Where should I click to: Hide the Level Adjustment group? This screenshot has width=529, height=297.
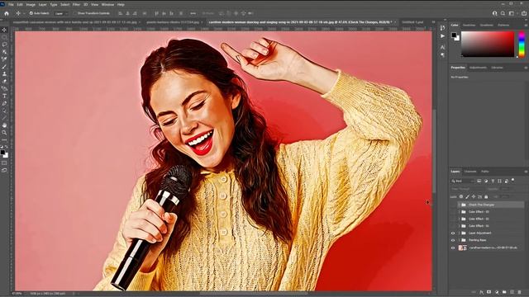pos(453,233)
